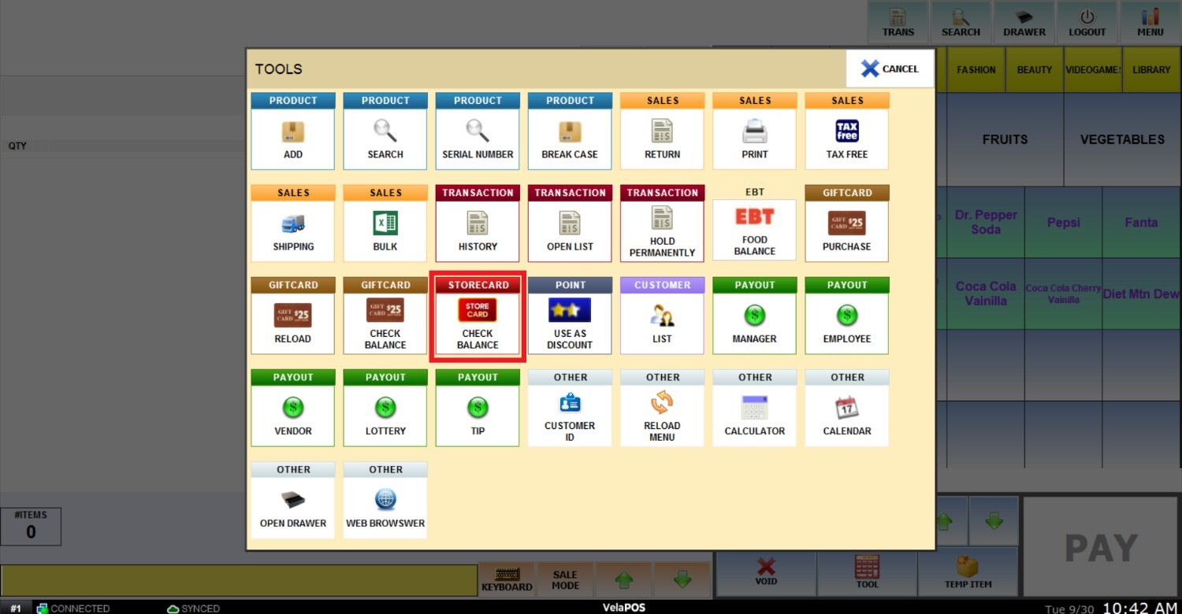Select the Serial Number search tool
Viewport: 1182px width, 614px height.
[478, 139]
